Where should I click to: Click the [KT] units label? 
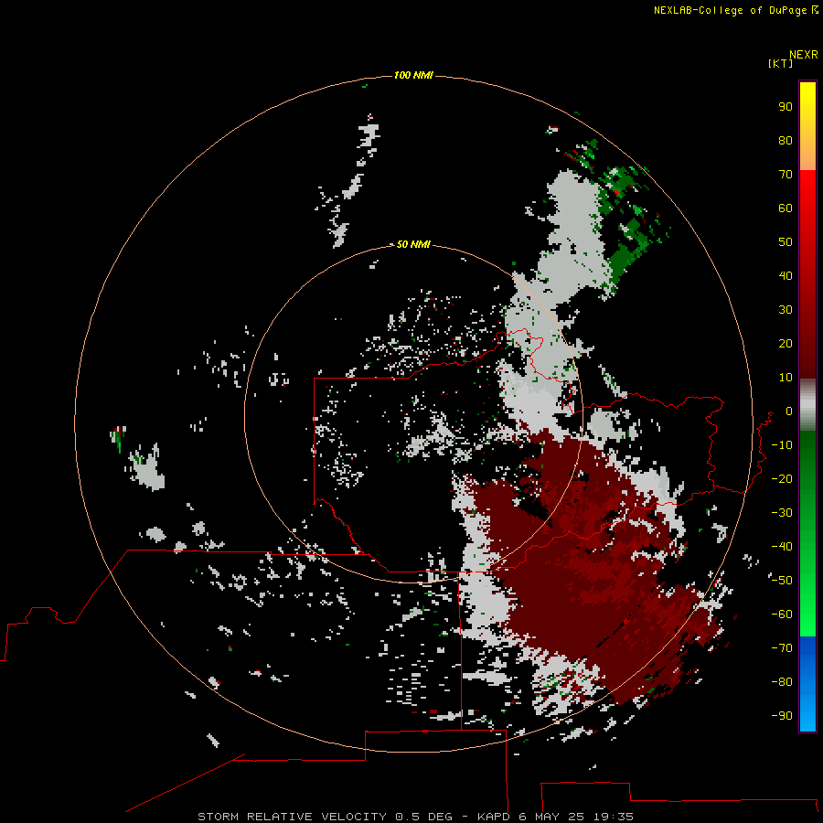pyautogui.click(x=780, y=63)
